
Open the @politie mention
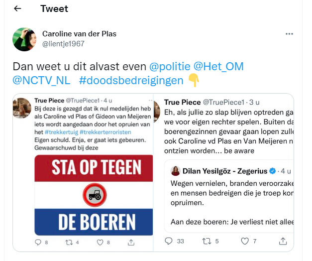[170, 67]
